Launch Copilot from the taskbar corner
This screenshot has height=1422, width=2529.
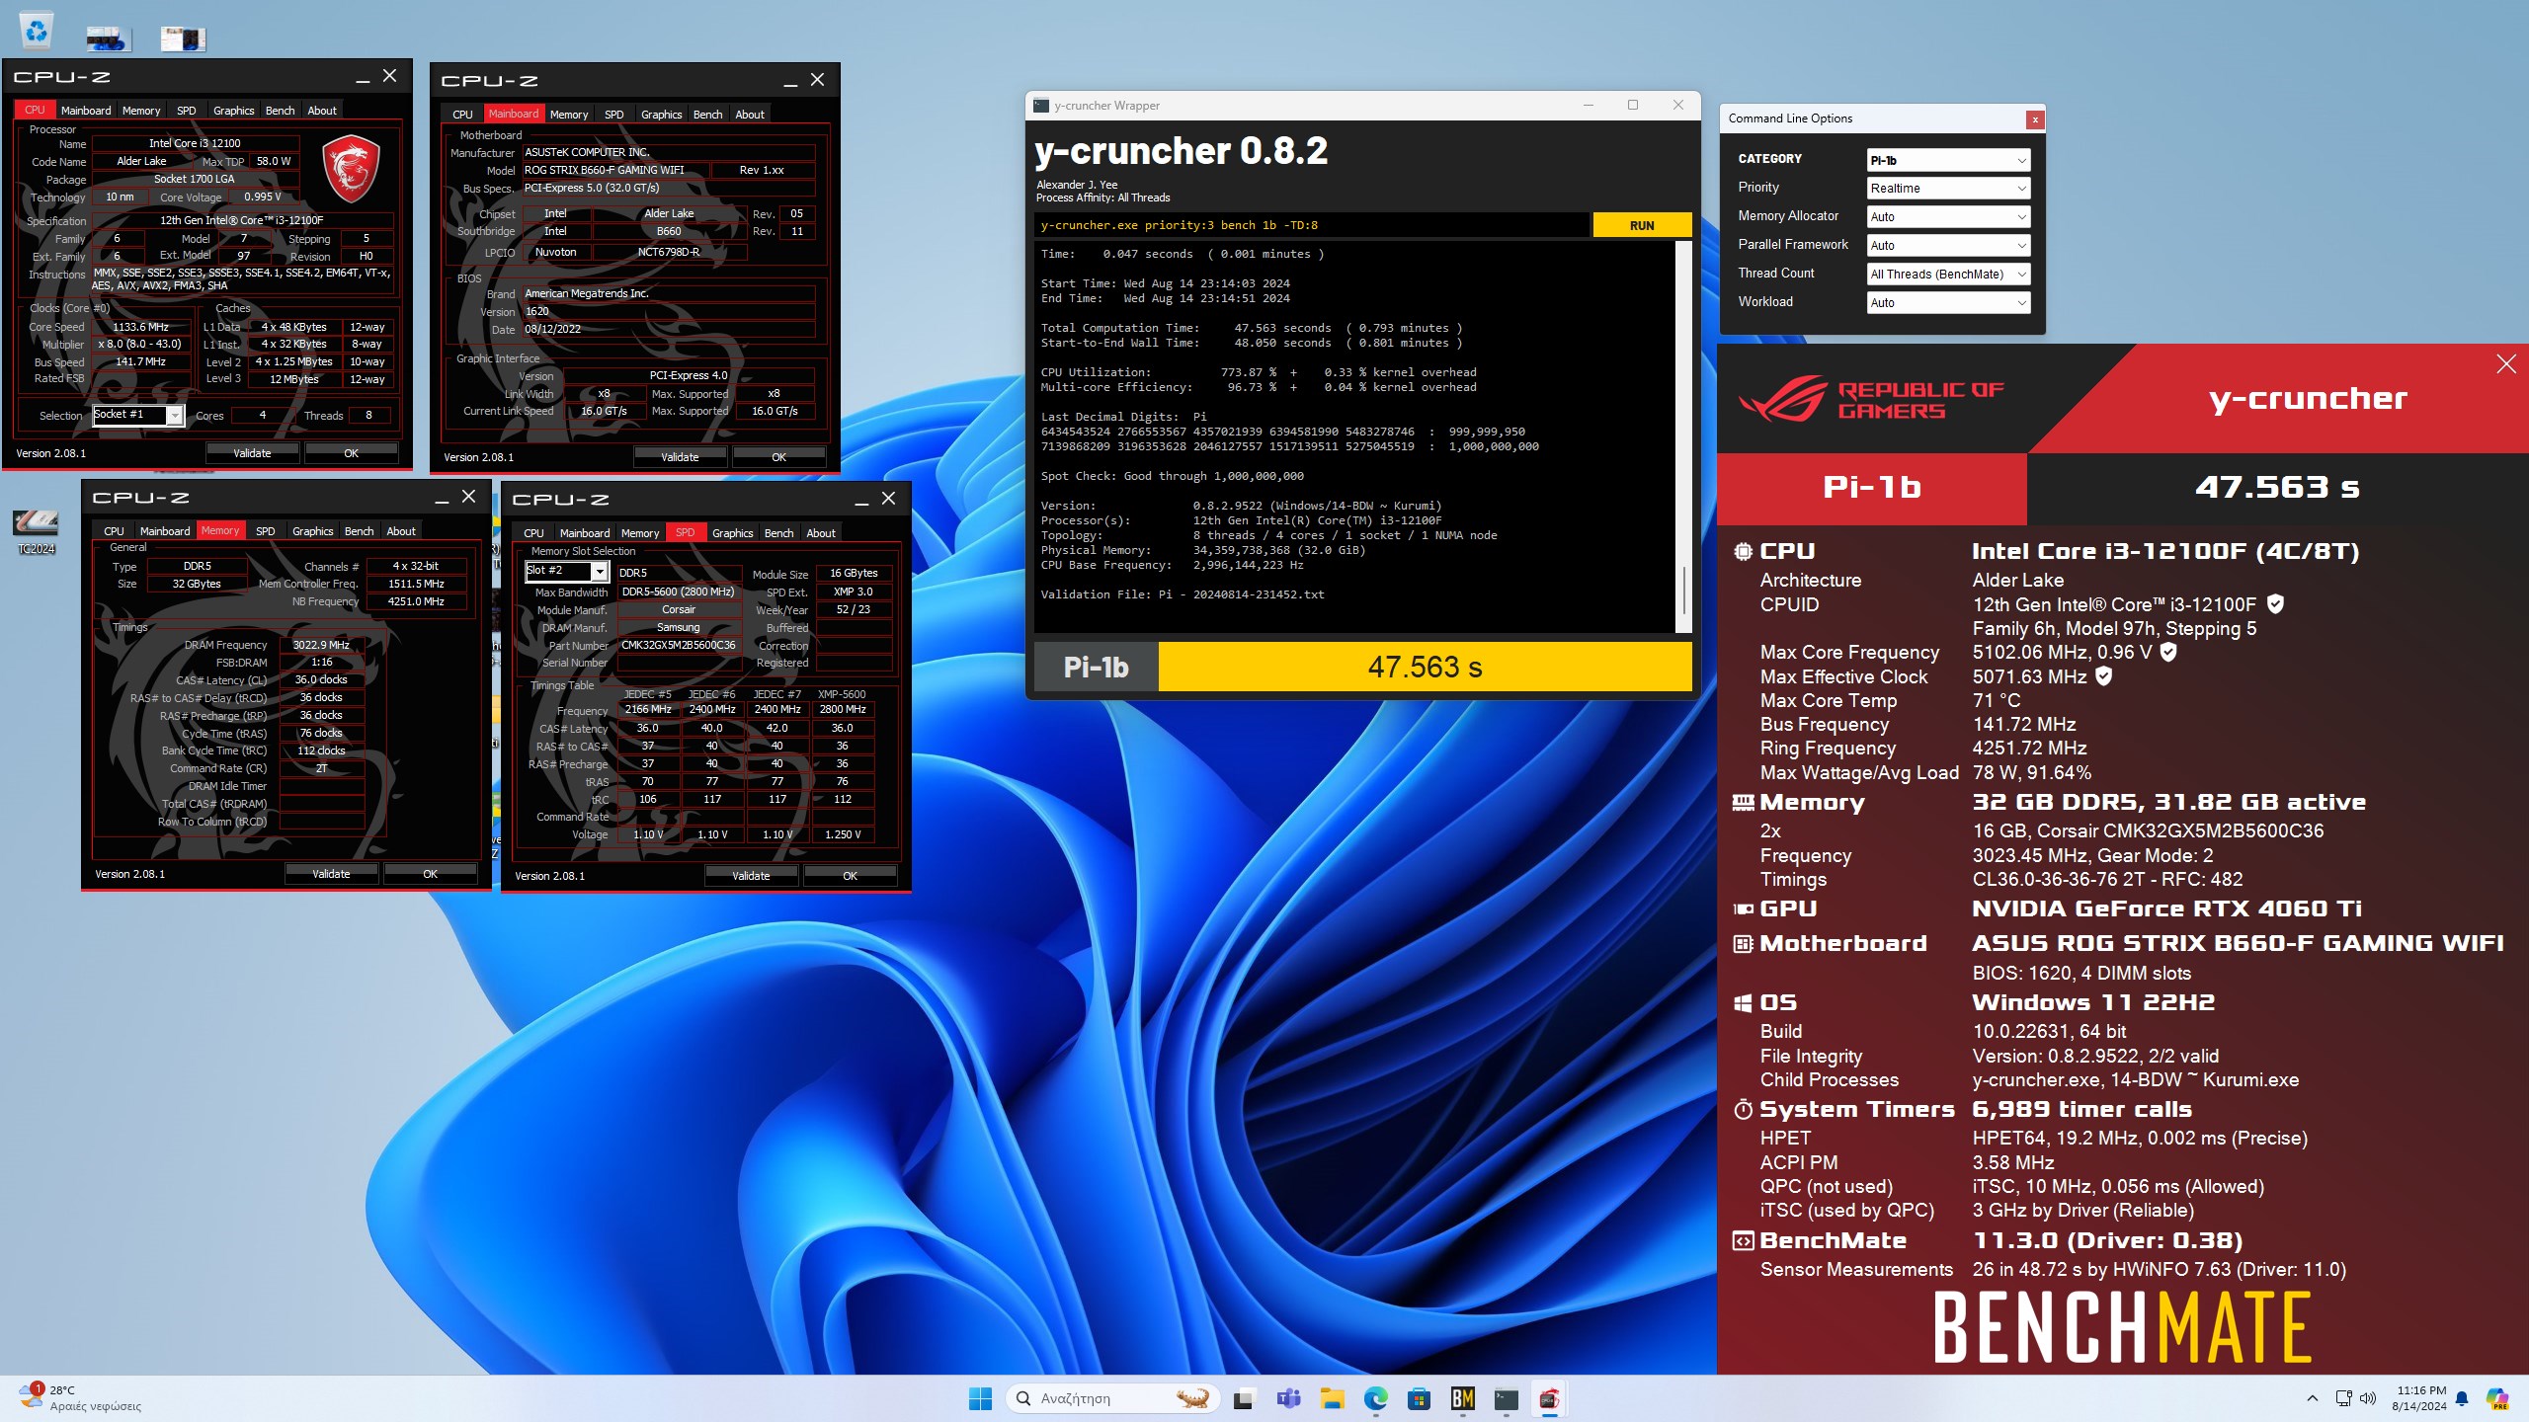[x=2497, y=1398]
